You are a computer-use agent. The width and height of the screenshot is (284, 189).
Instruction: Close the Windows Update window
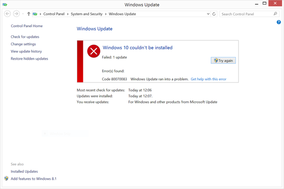(275, 3)
